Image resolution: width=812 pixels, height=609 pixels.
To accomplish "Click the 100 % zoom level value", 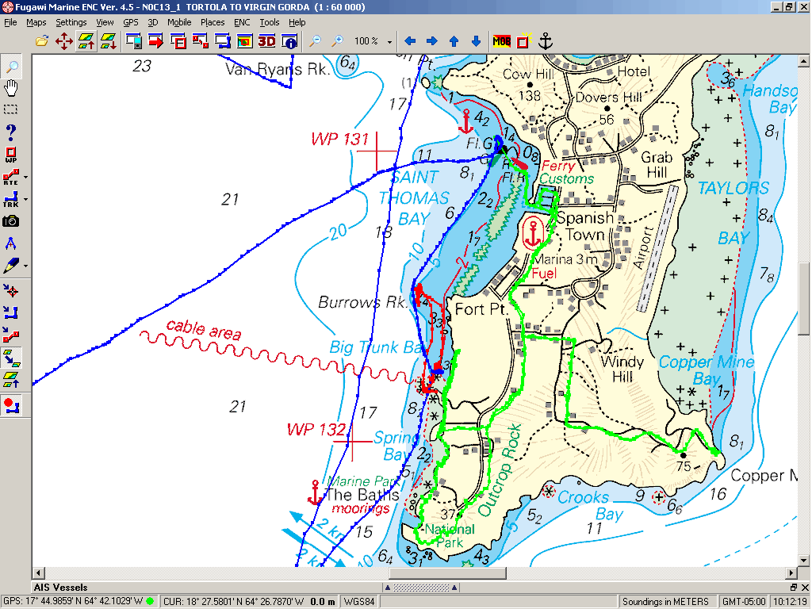I will point(366,41).
